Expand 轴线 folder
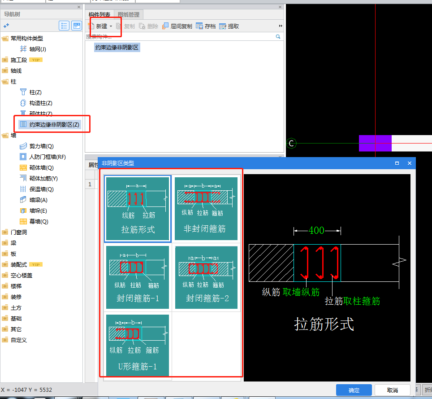Screen dimensions: 432x399 (x=5, y=70)
